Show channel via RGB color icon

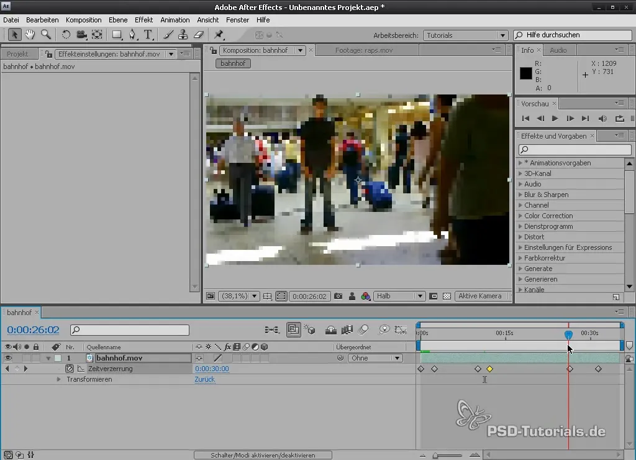coord(365,297)
